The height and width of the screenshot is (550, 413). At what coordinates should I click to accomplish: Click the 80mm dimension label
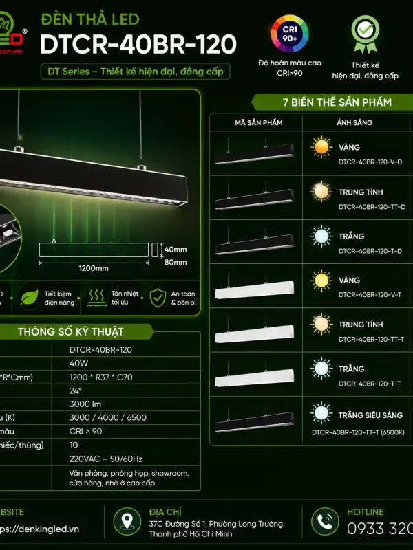pos(176,262)
